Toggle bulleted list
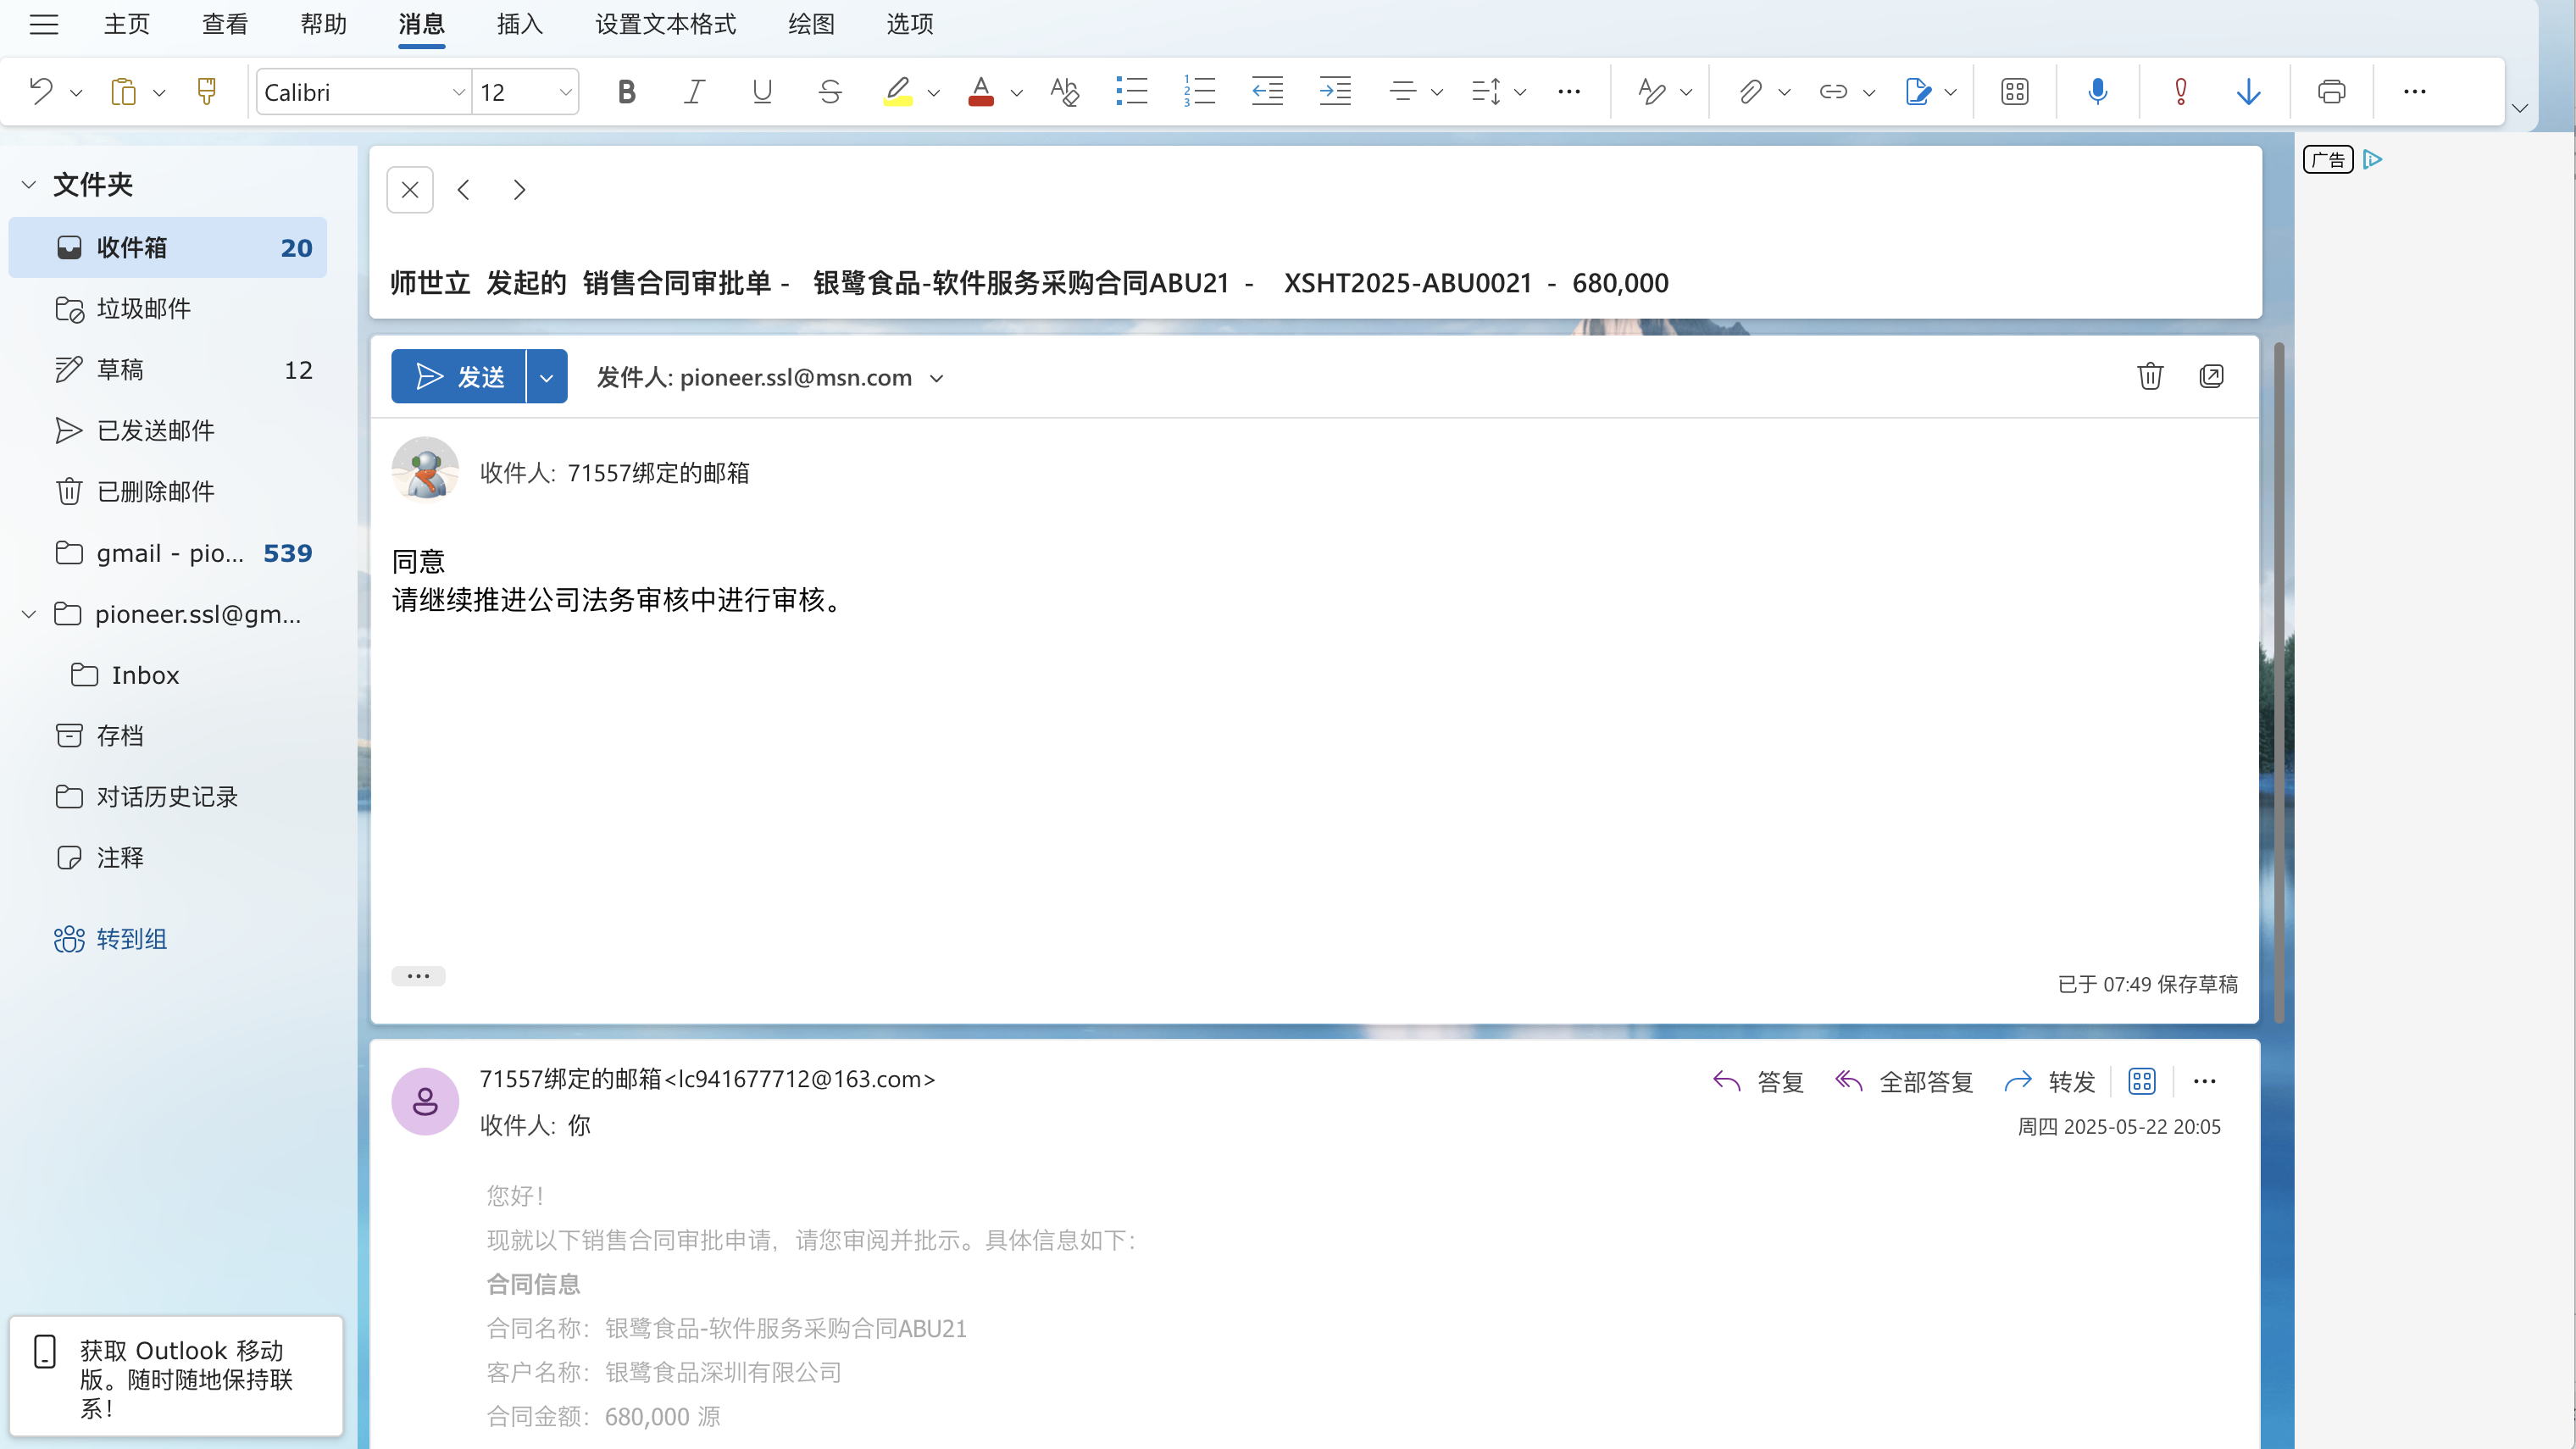 (1132, 92)
